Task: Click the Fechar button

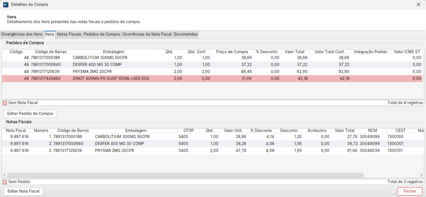Action: [410, 191]
